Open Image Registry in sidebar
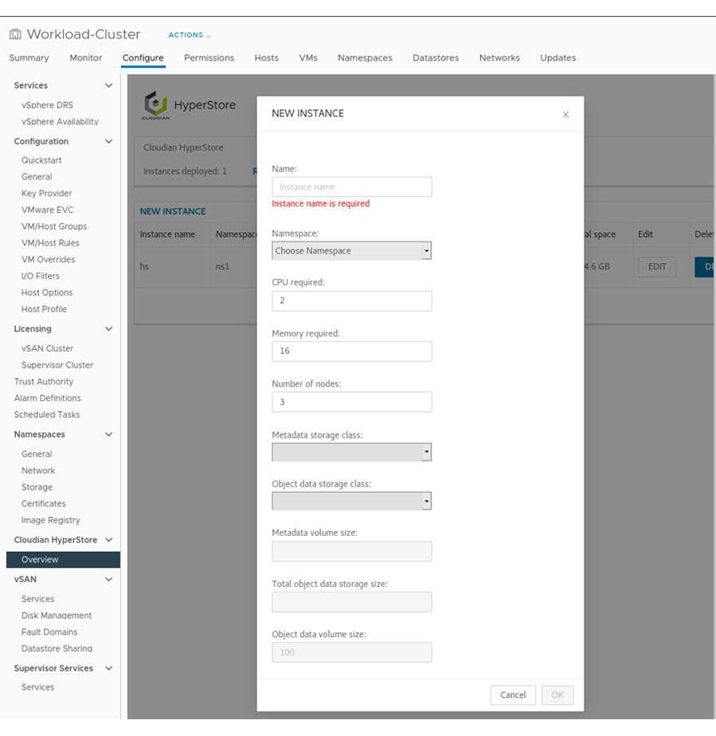 tap(51, 520)
